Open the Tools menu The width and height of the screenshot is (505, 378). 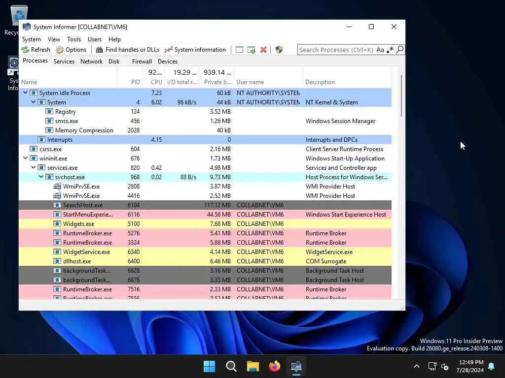click(x=74, y=39)
